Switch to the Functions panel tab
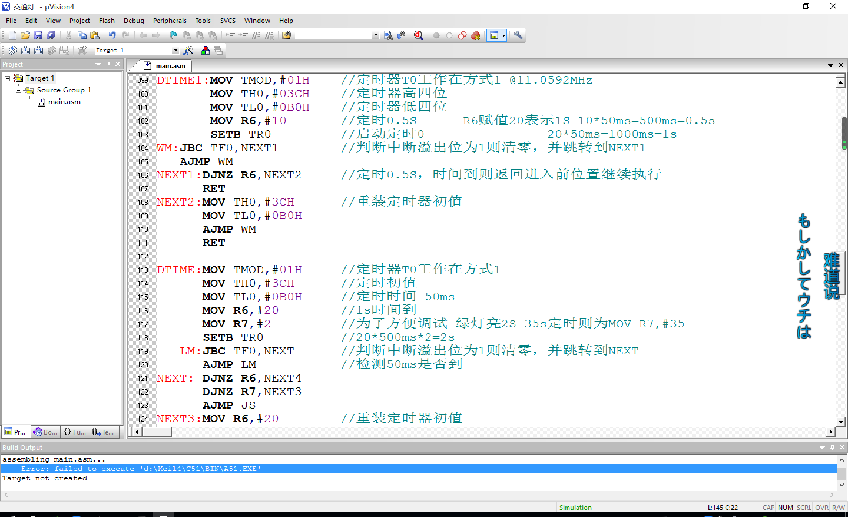The image size is (848, 517). 75,432
